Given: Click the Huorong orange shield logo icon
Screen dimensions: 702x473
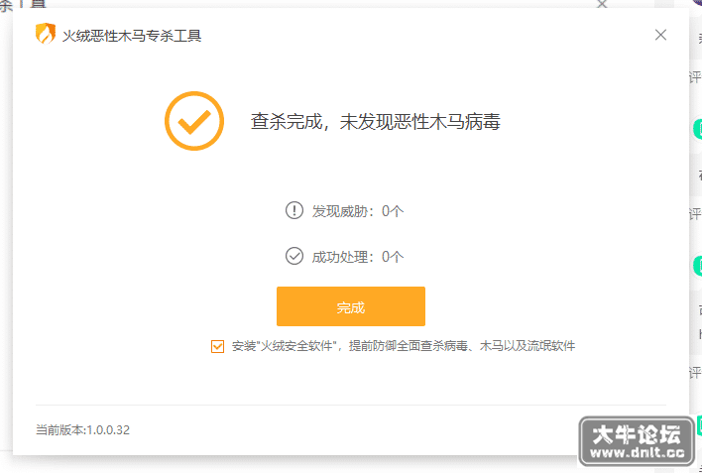Looking at the screenshot, I should (x=46, y=34).
